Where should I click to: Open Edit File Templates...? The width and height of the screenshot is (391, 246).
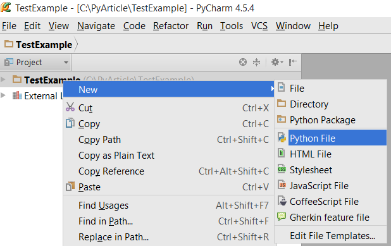tap(331, 235)
